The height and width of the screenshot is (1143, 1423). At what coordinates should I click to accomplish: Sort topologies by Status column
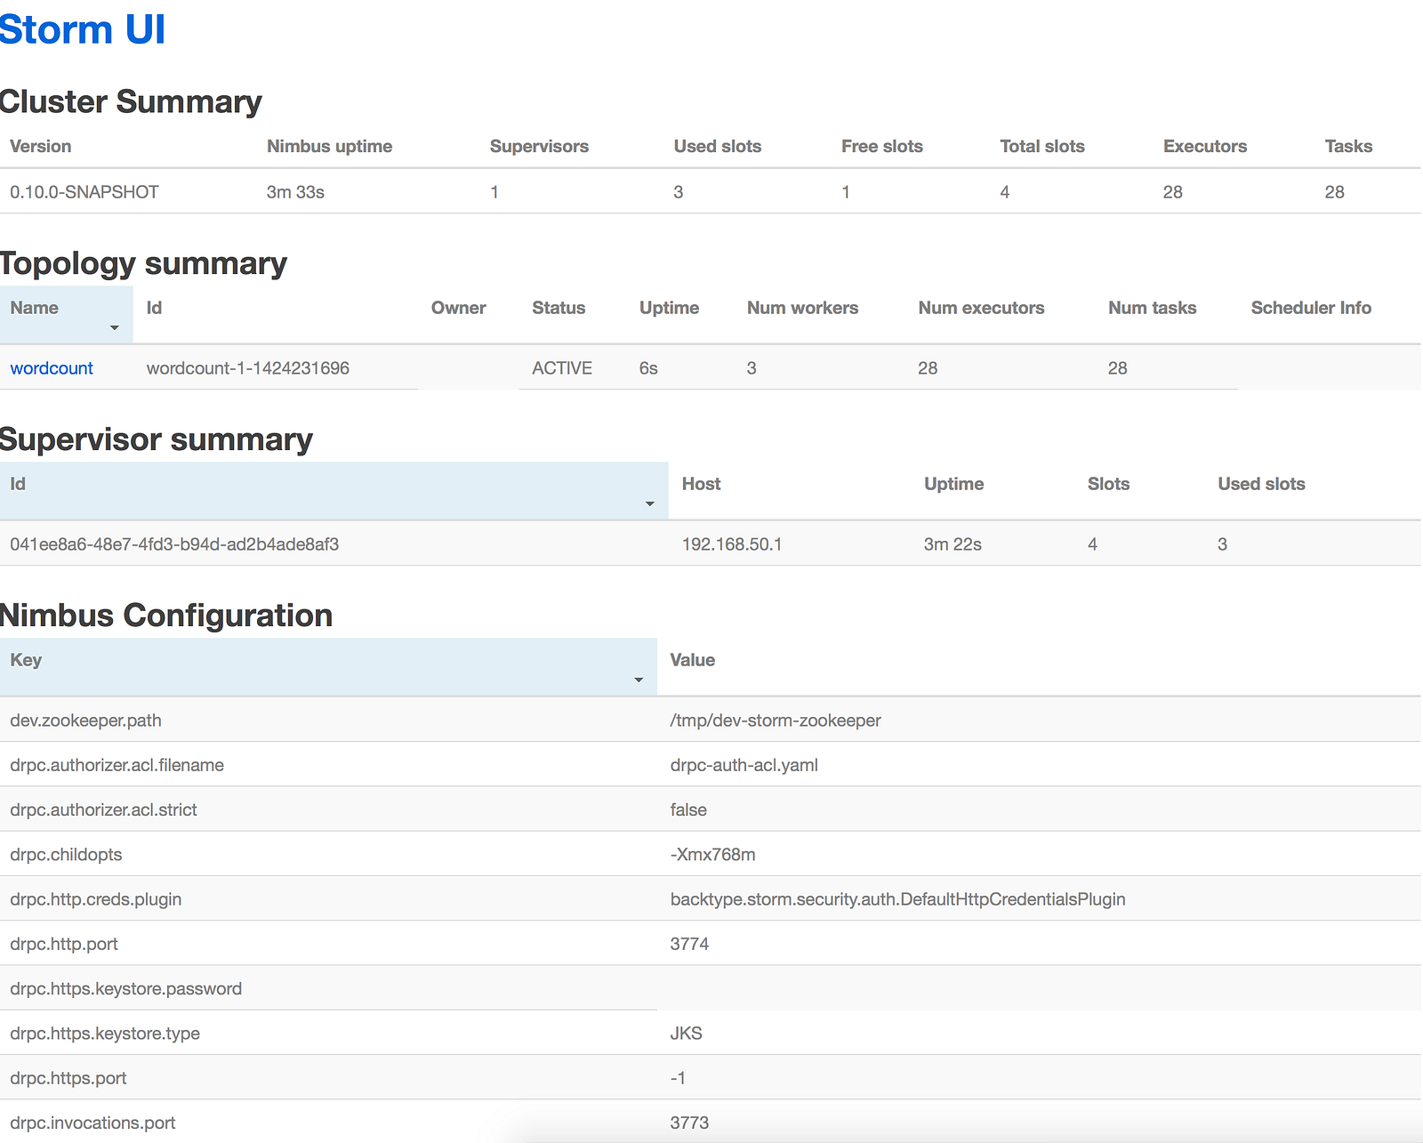[559, 308]
